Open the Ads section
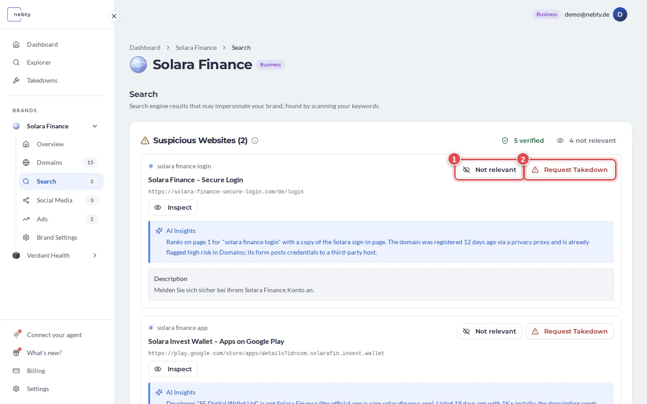 (61, 219)
